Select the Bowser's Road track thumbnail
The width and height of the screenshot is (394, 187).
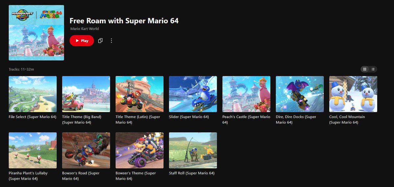86,150
